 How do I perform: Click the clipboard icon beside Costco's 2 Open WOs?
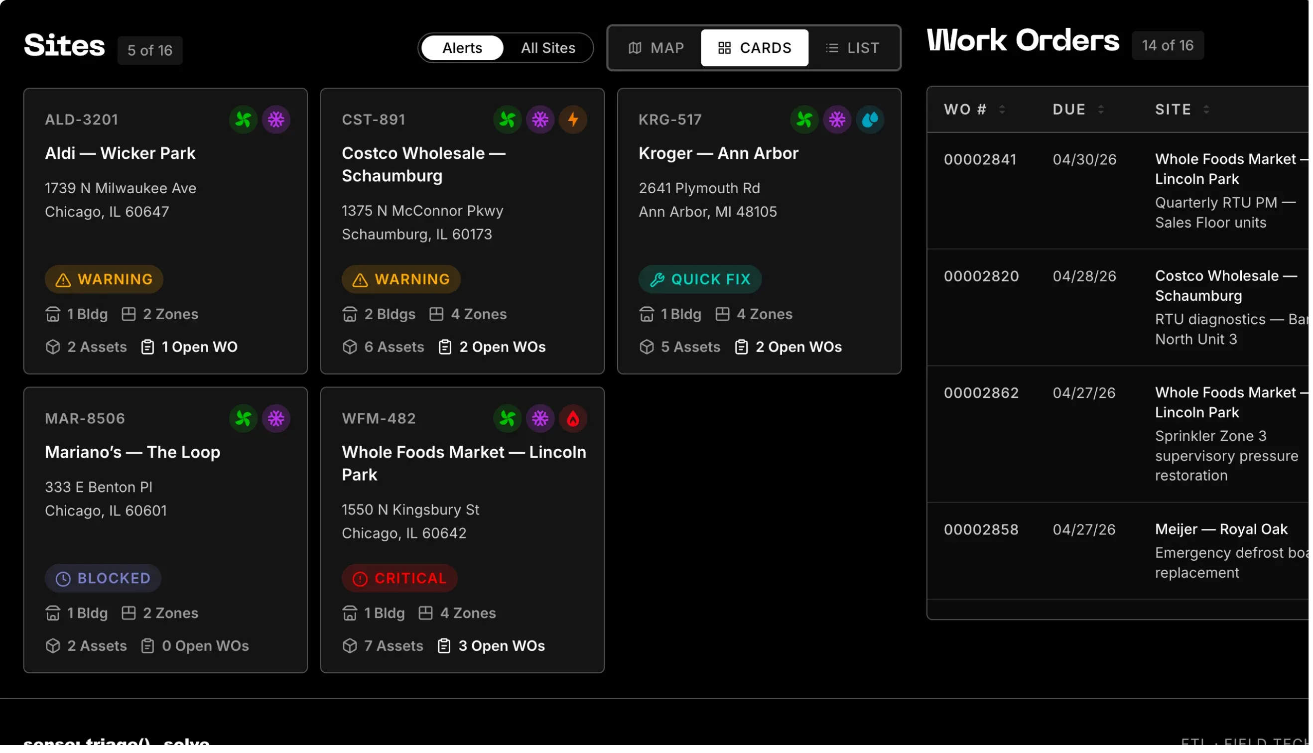[446, 348]
